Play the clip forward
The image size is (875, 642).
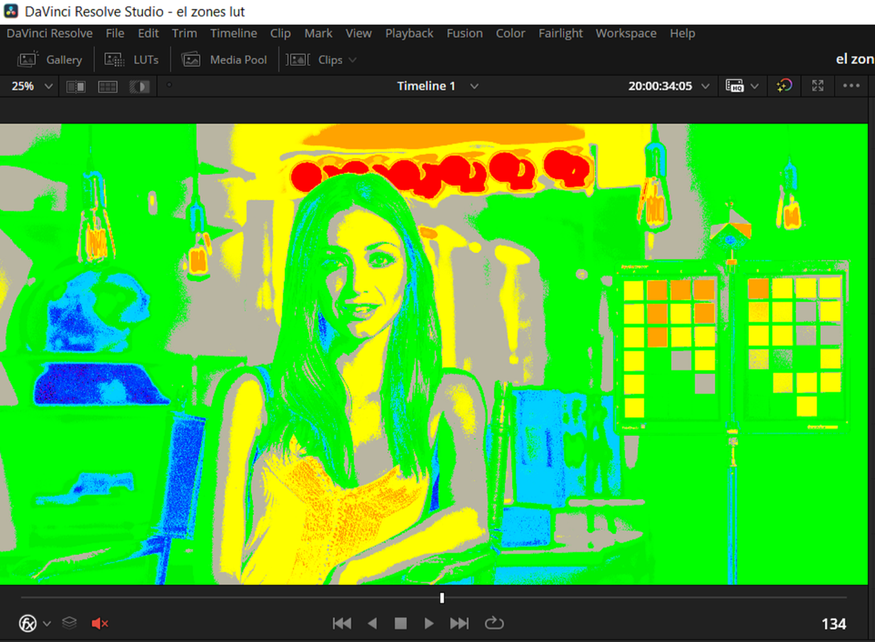pos(429,623)
